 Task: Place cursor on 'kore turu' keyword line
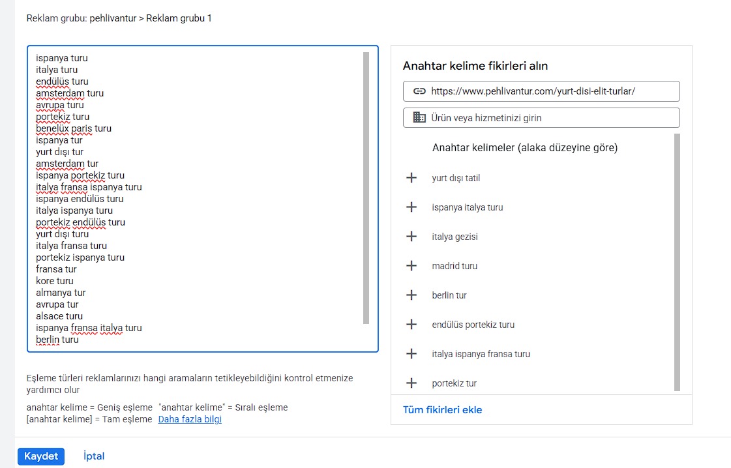55,281
